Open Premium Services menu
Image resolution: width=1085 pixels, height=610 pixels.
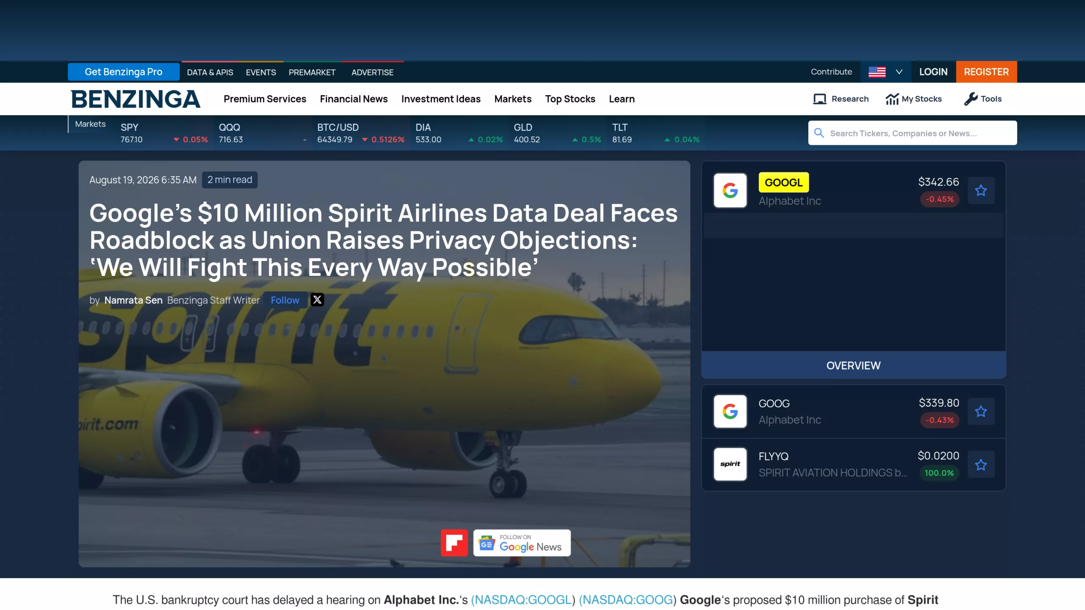point(265,99)
